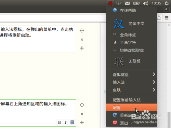Image resolution: width=171 pixels, height=128 pixels.
Task: Toggle 全角标点 full-width punctuation
Action: point(131,35)
